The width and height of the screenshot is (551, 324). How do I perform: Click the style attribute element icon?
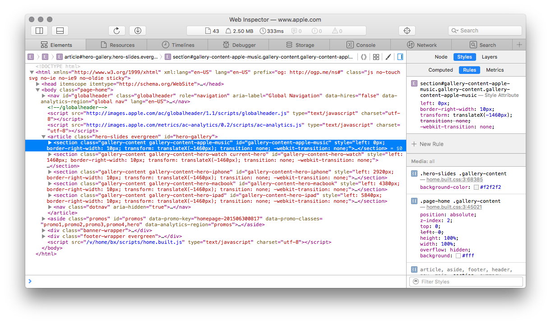tap(414, 84)
